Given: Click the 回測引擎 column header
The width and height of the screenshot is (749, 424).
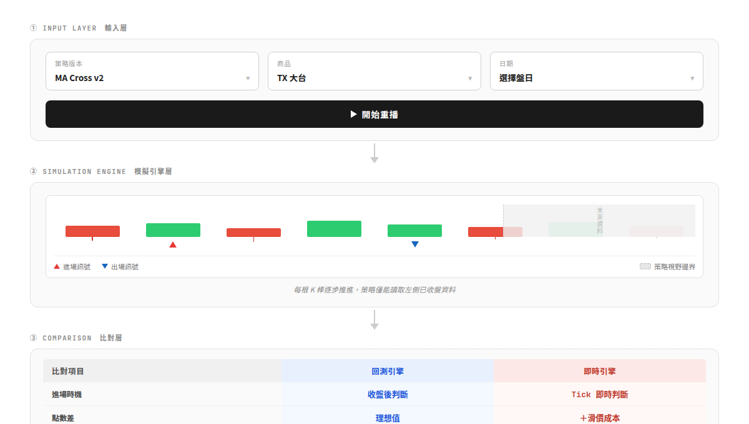Looking at the screenshot, I should point(388,371).
